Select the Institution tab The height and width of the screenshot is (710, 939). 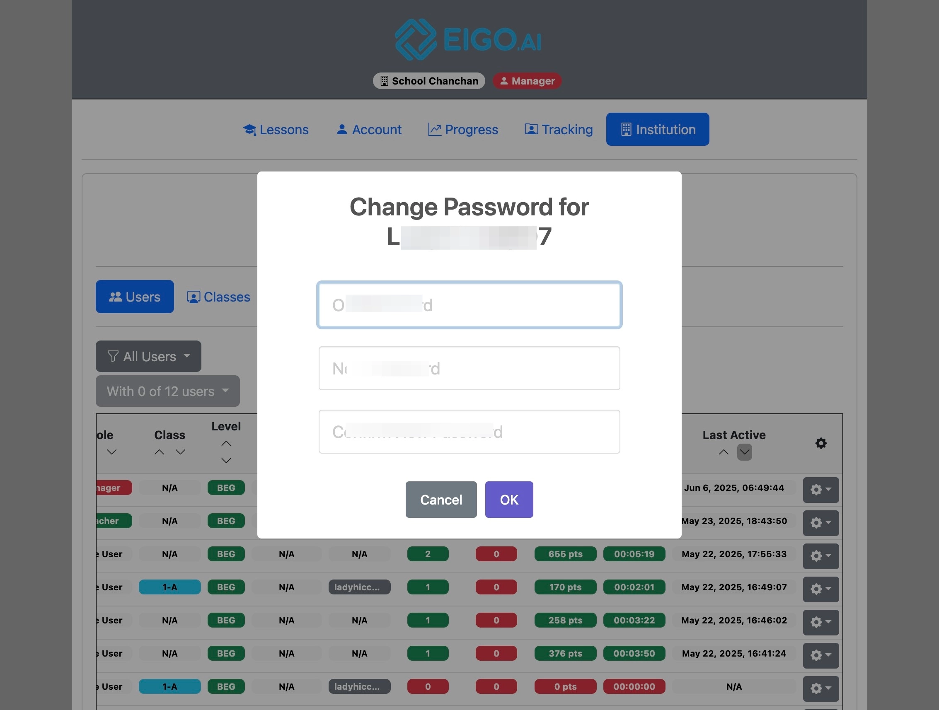pos(658,129)
